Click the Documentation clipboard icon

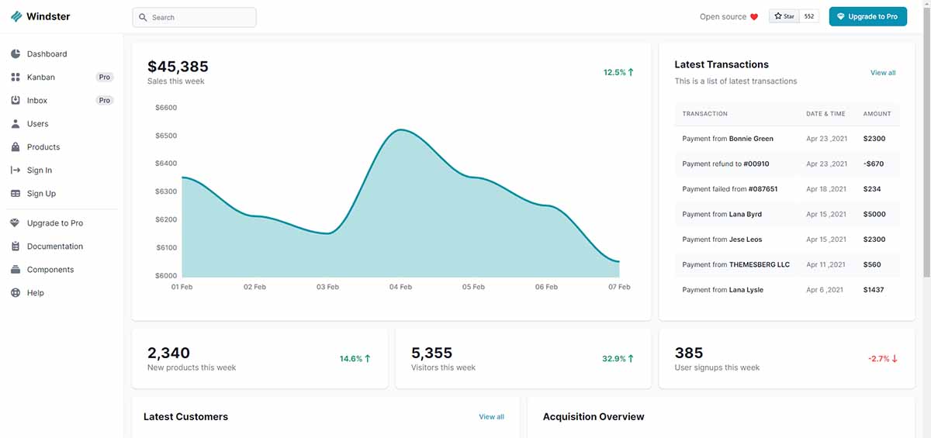(x=16, y=247)
